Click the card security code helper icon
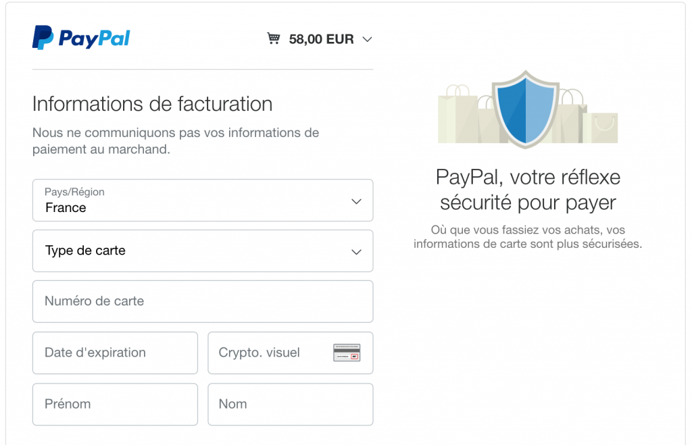Viewport: 692px width, 445px height. 347,352
